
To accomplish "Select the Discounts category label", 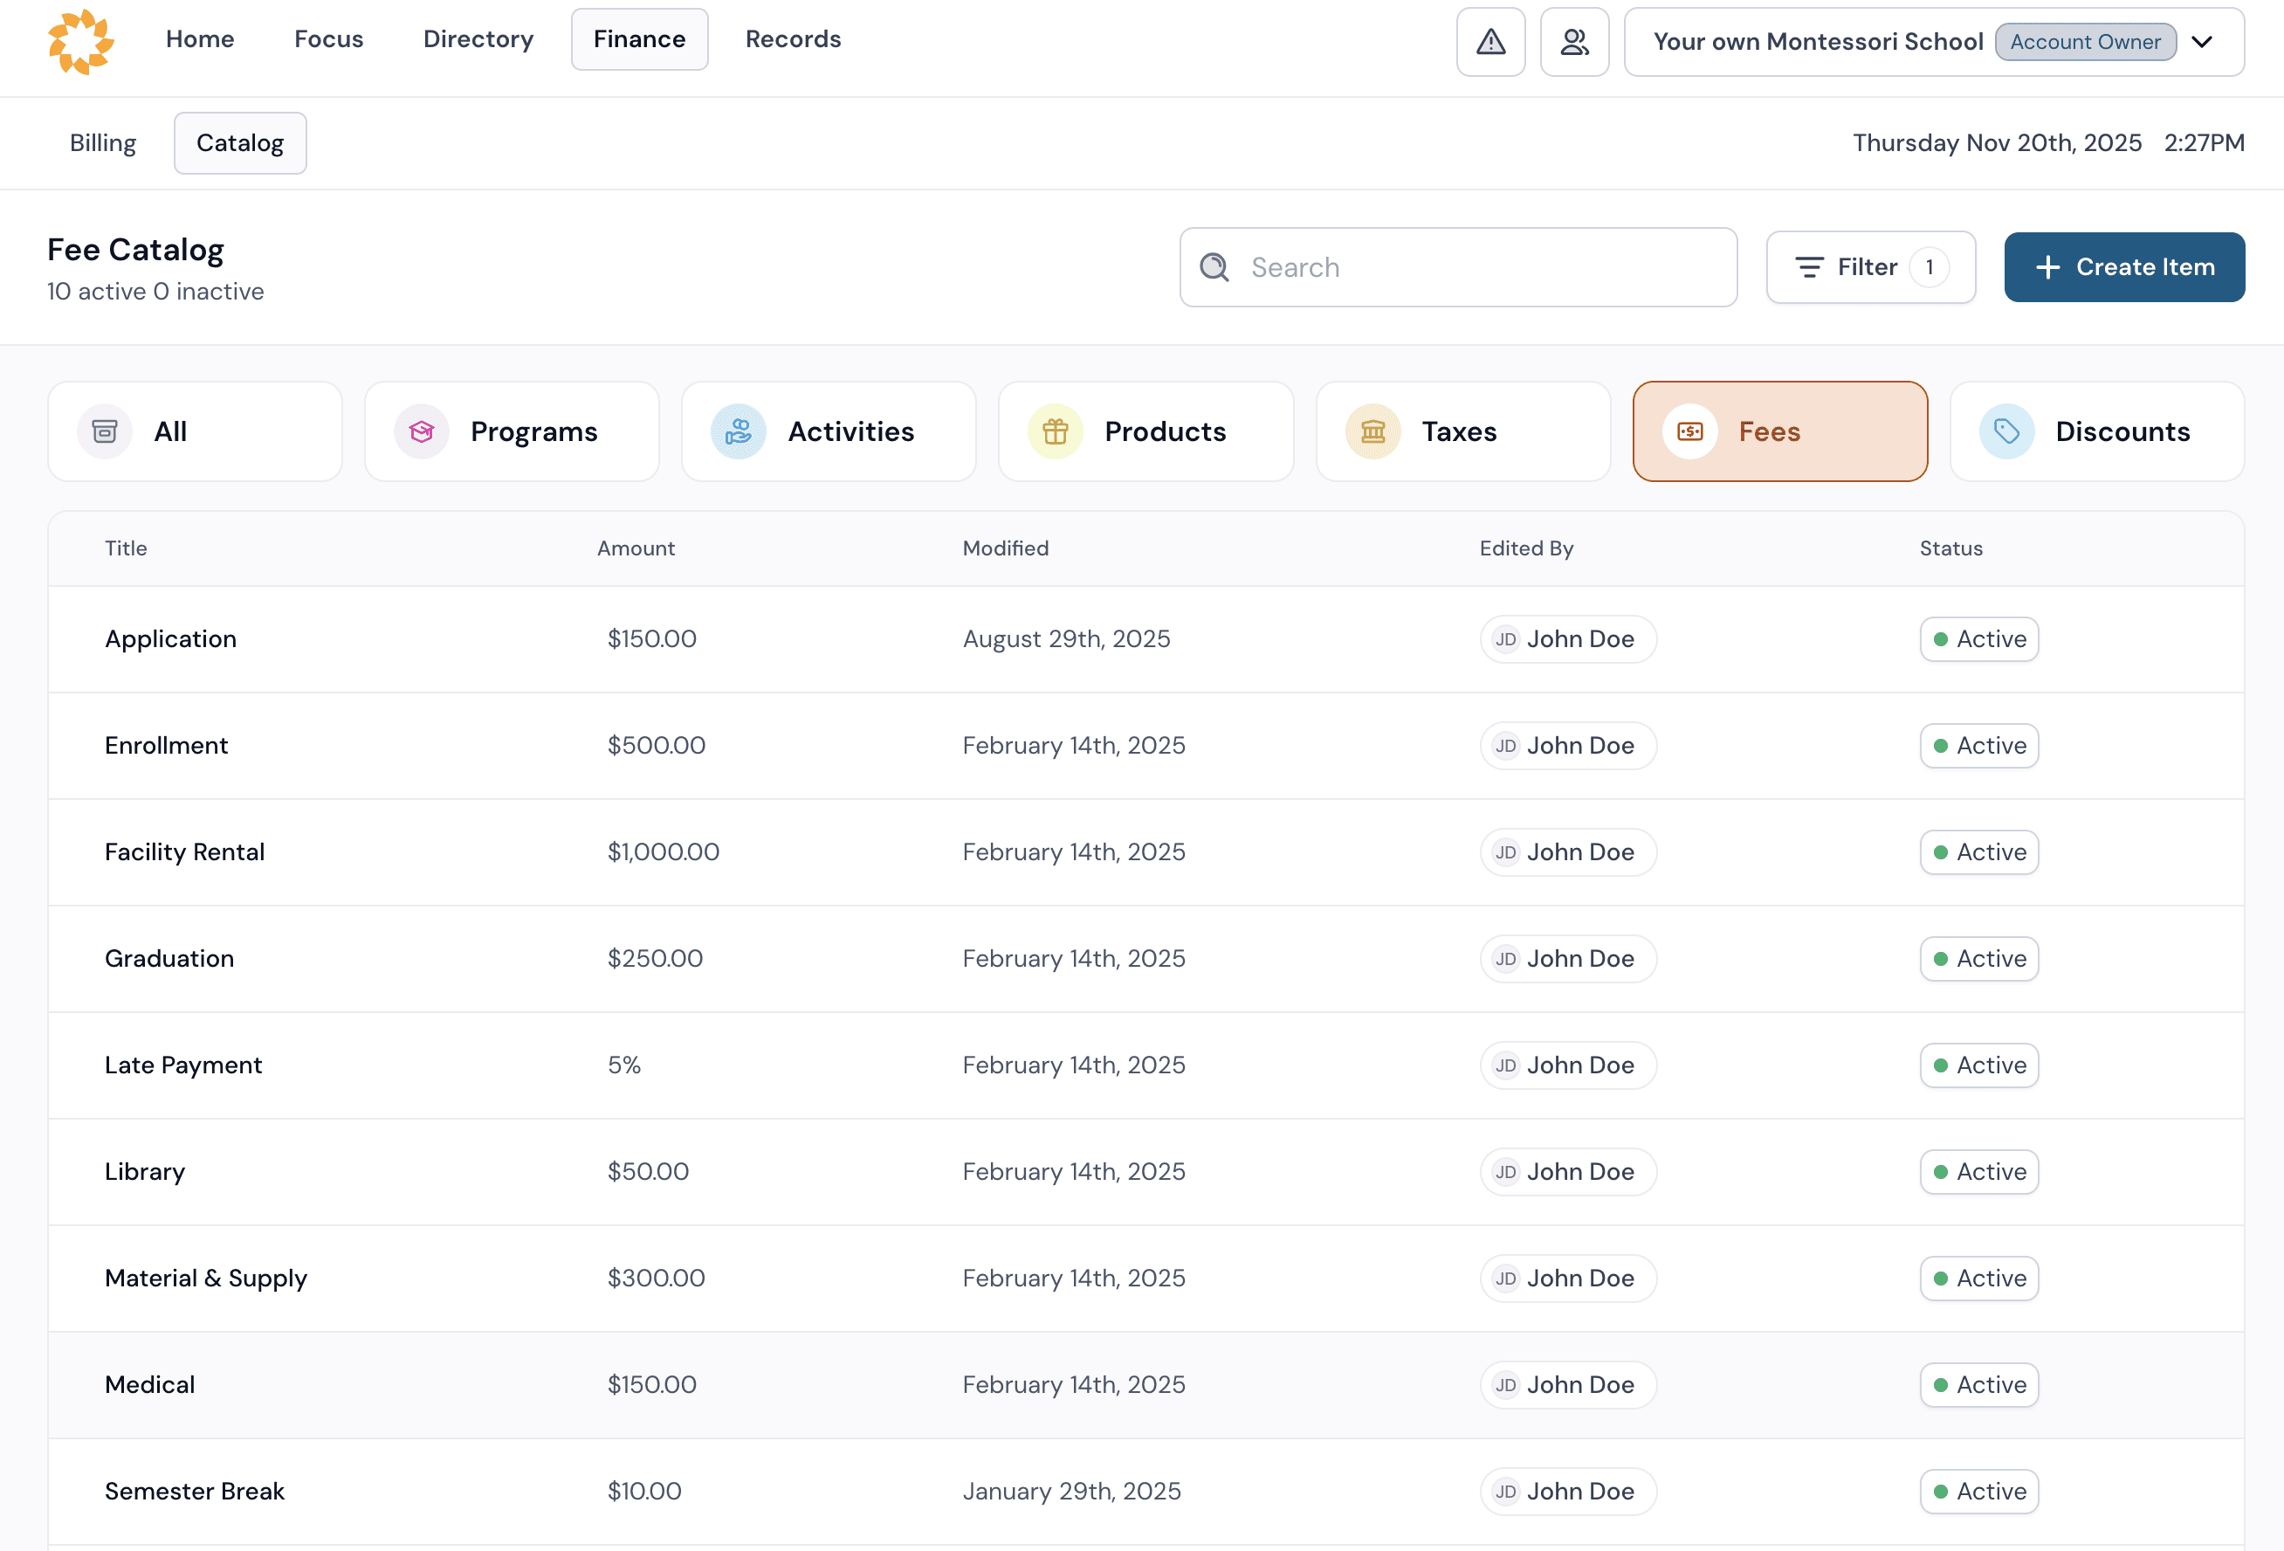I will coord(2122,431).
